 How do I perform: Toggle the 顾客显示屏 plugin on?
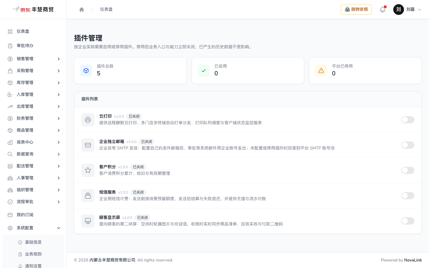408,221
